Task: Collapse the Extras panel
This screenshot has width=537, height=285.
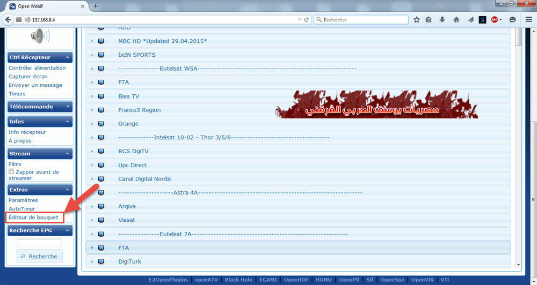Action: 68,190
